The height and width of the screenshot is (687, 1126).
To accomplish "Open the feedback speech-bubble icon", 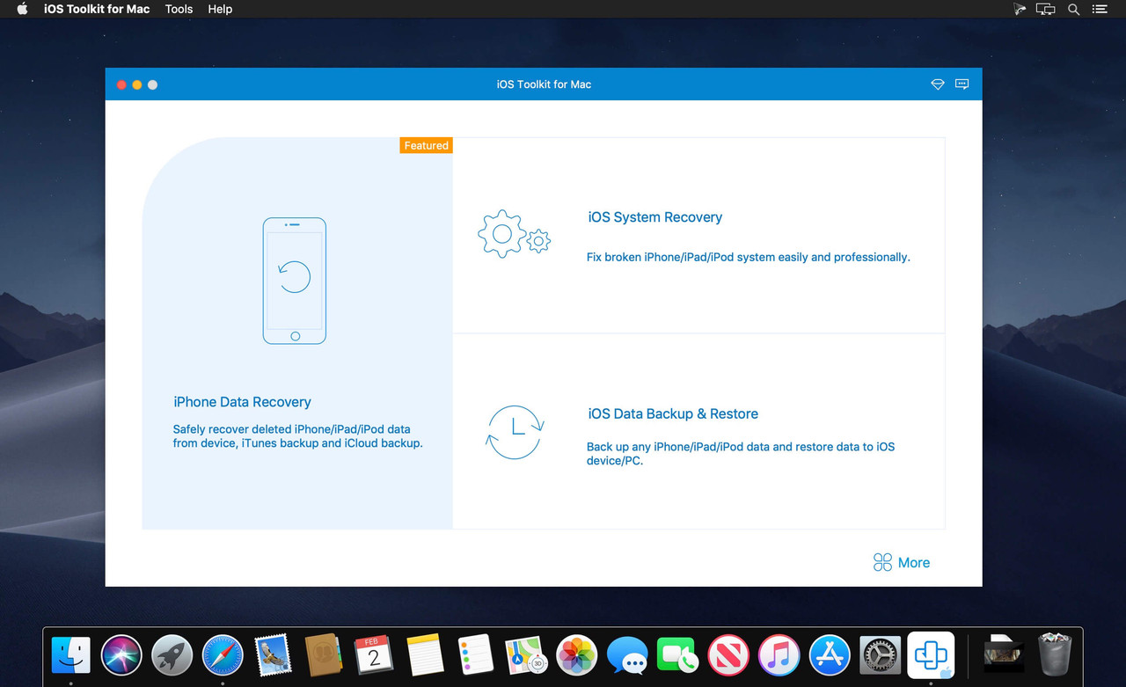I will pos(961,84).
